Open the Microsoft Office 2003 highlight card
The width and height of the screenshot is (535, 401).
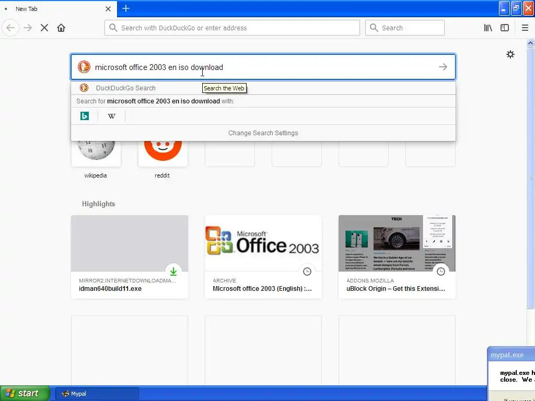point(263,257)
